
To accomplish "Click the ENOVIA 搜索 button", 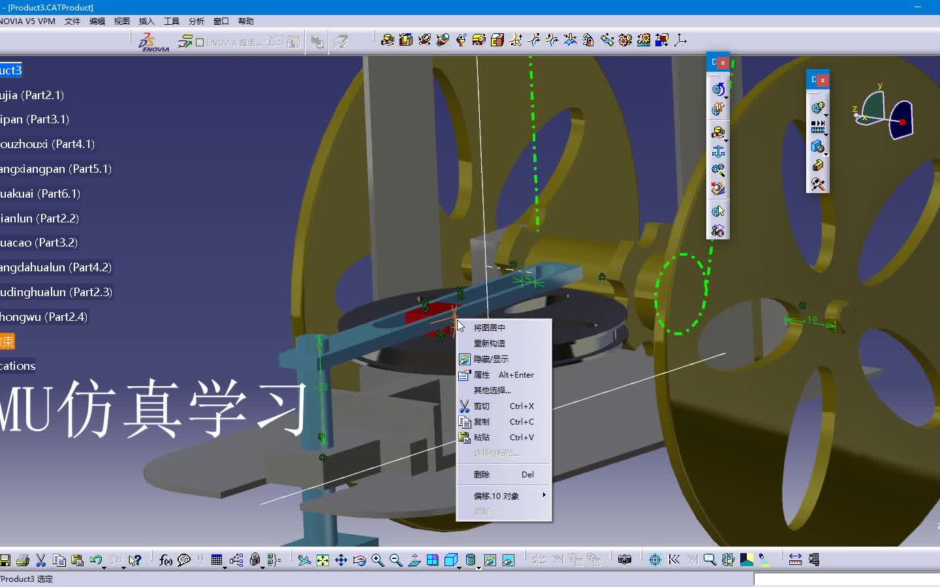I will pyautogui.click(x=232, y=42).
